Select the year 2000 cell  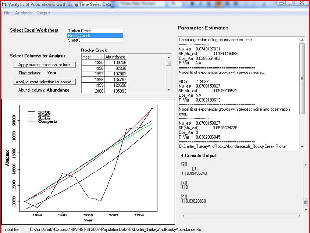(x=93, y=91)
